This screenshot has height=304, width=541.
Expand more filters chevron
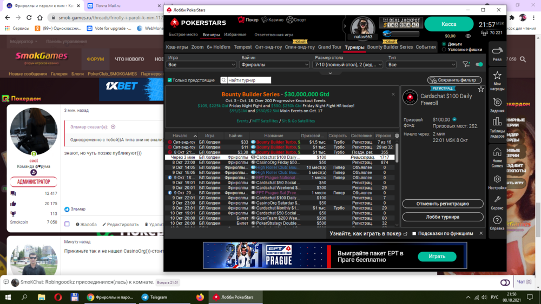(330, 73)
